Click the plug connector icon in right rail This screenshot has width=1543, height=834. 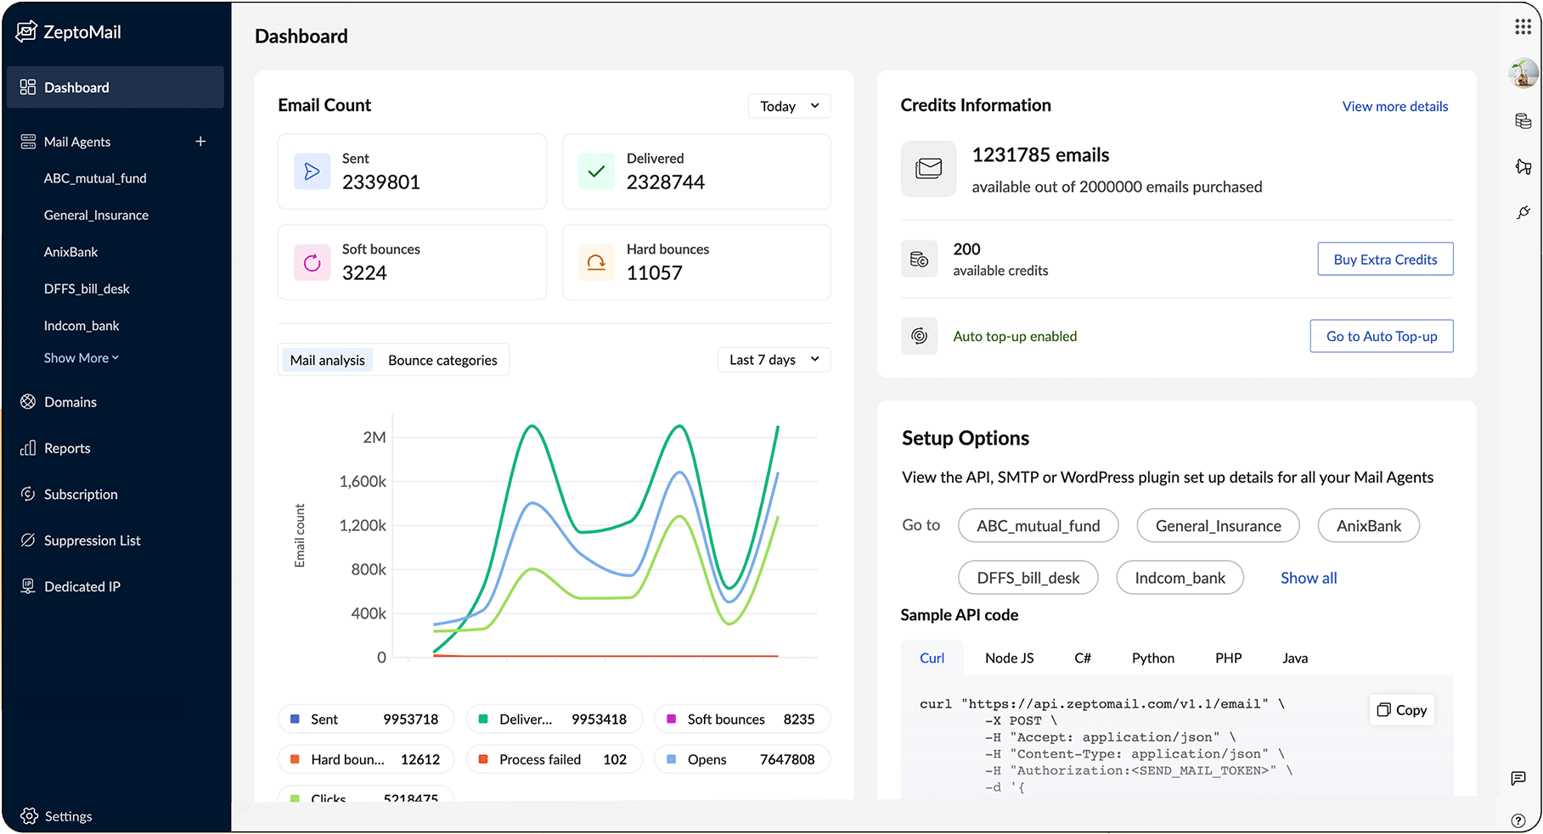click(1523, 212)
